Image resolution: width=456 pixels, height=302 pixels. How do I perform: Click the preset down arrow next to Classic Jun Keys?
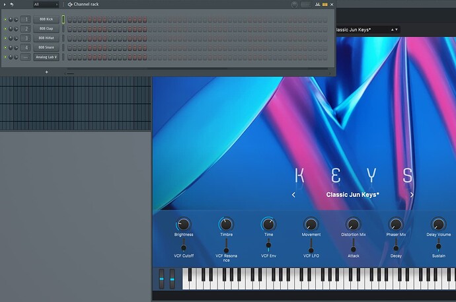pyautogui.click(x=397, y=30)
